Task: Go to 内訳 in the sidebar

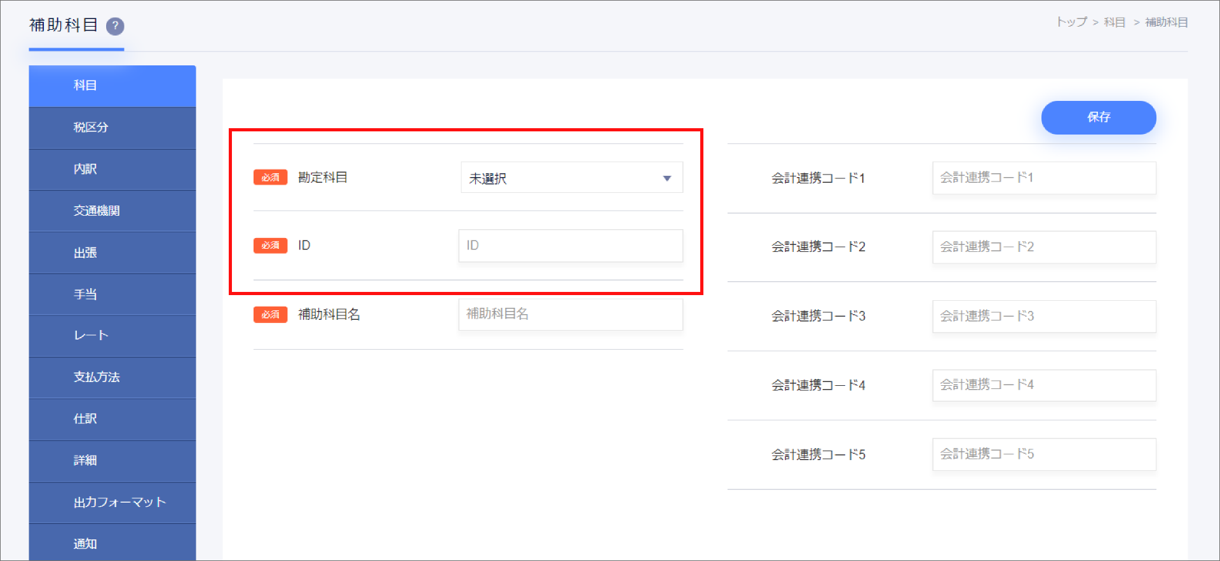Action: (x=112, y=169)
